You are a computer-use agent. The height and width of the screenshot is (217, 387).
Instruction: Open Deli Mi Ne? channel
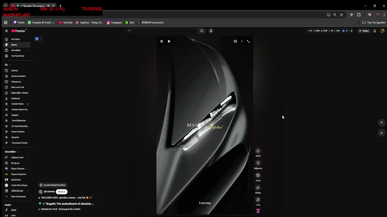coord(17,180)
